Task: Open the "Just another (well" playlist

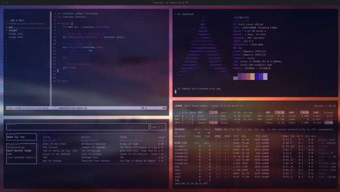Action: (x=21, y=158)
